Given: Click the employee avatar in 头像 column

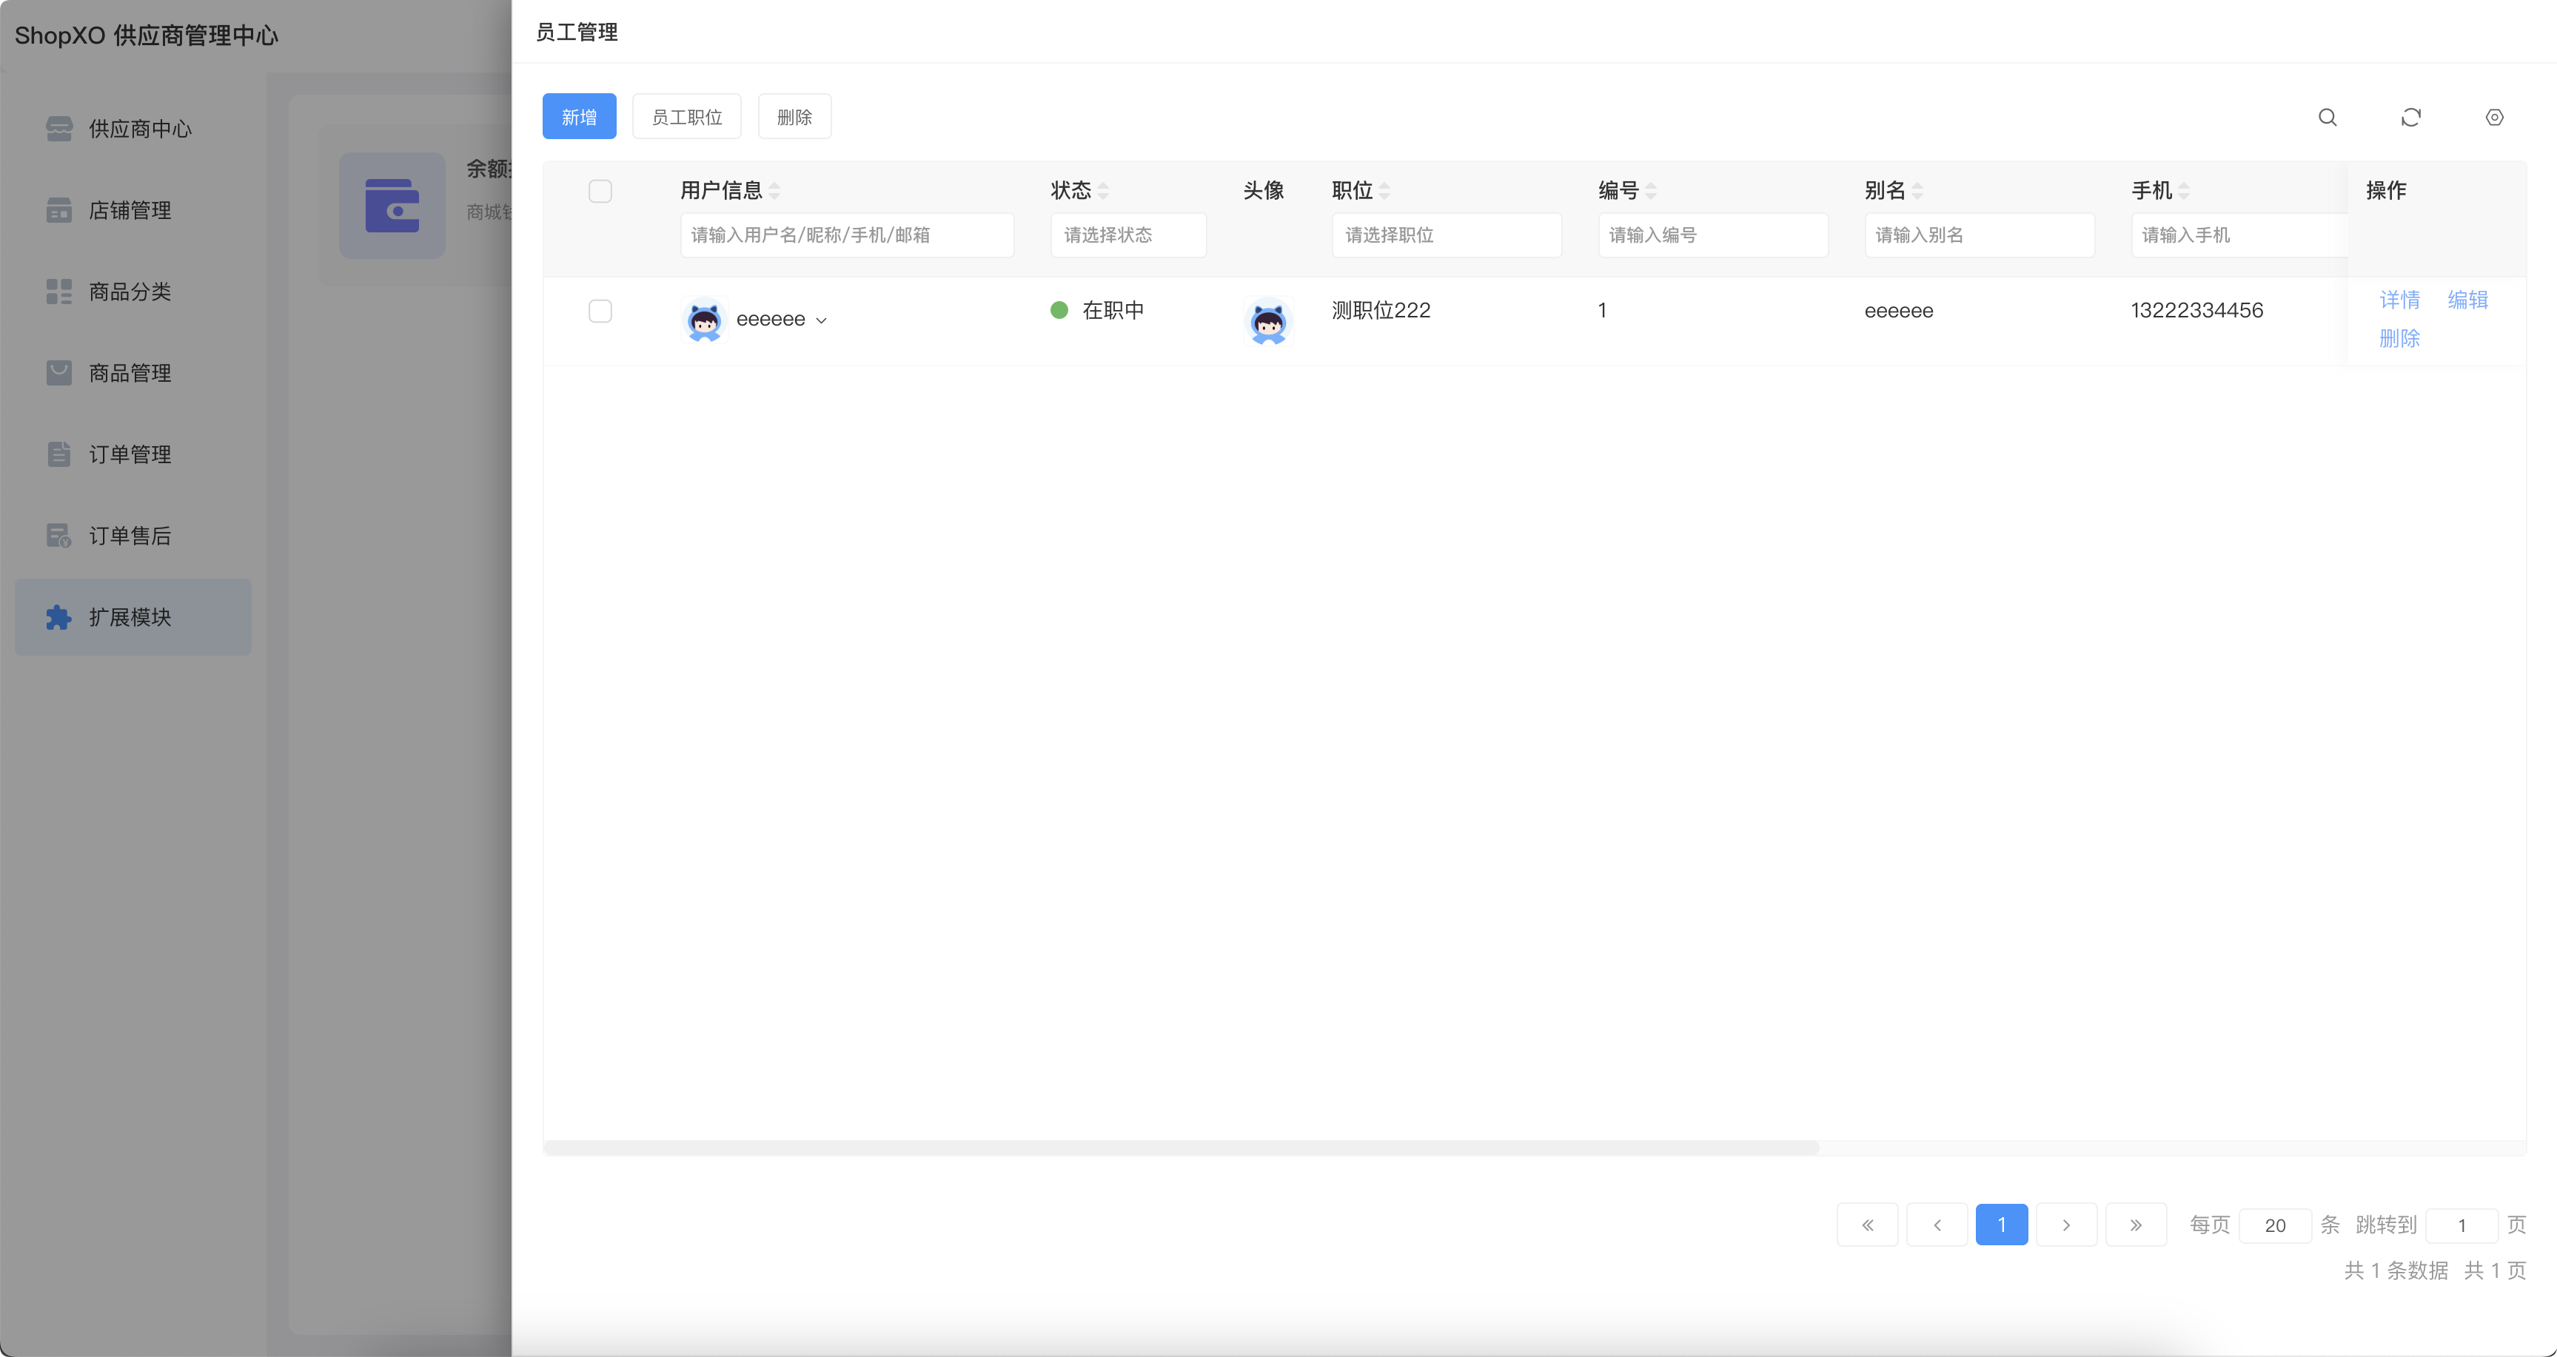Looking at the screenshot, I should [1267, 321].
